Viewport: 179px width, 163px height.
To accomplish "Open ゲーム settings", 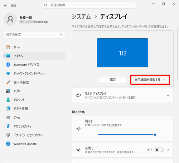I will point(34,117).
